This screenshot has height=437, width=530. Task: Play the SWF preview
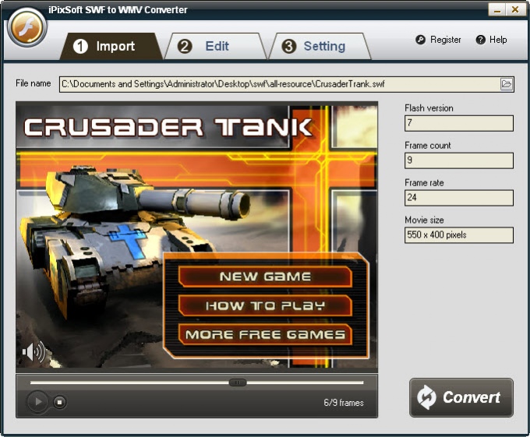click(37, 402)
